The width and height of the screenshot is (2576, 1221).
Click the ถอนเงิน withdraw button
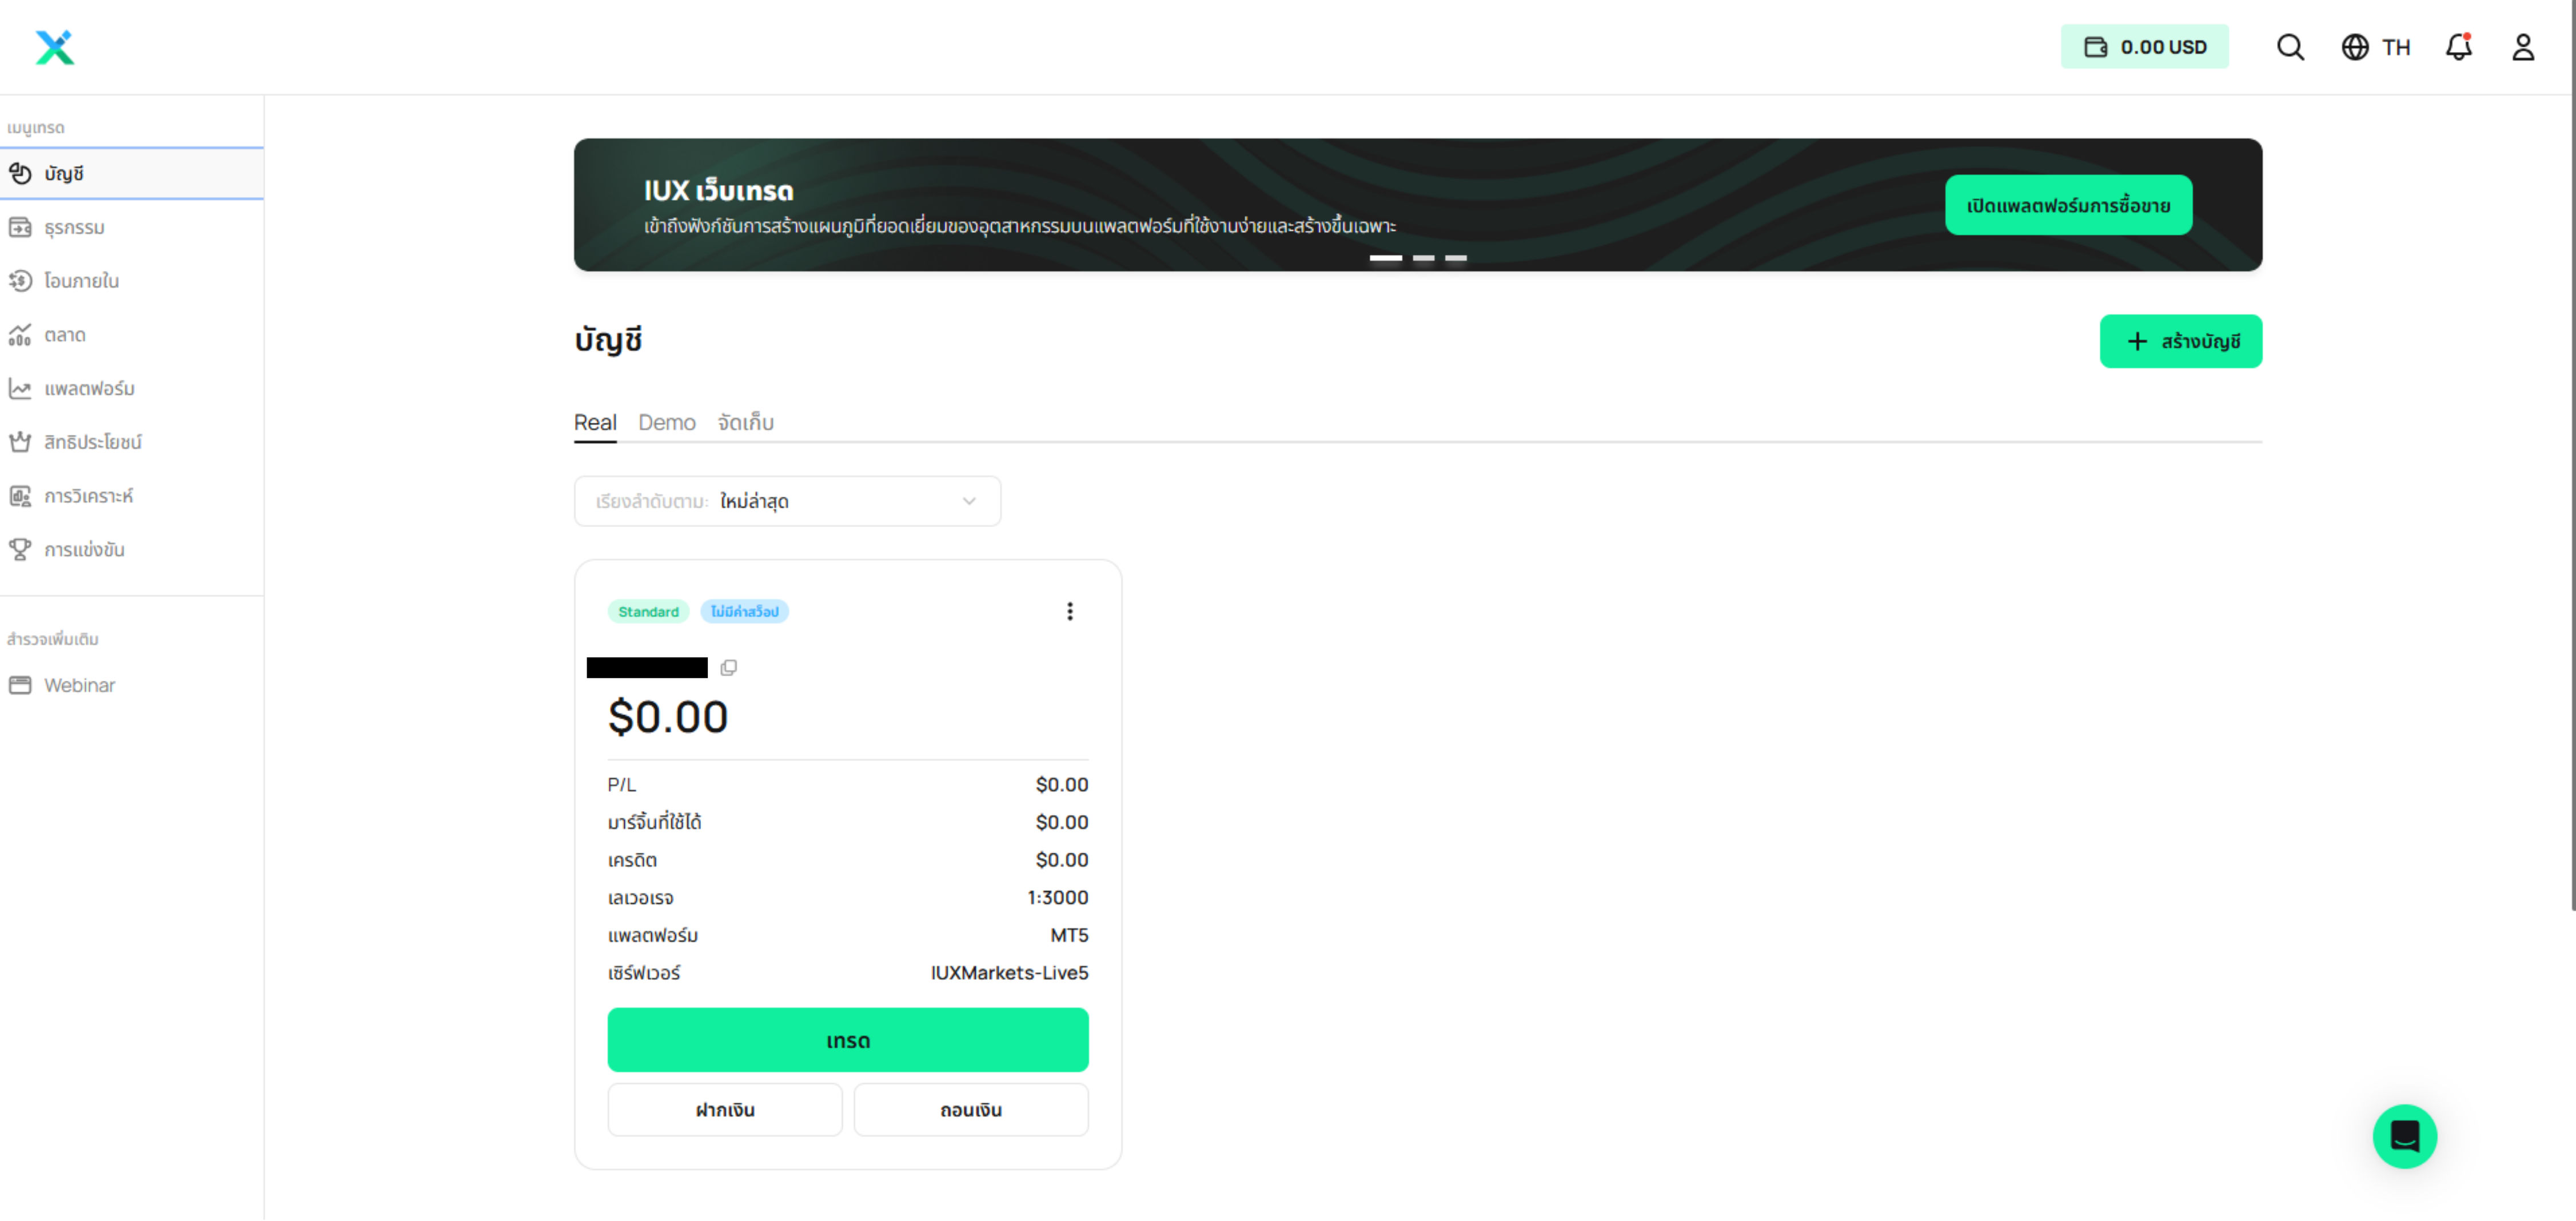[x=970, y=1109]
